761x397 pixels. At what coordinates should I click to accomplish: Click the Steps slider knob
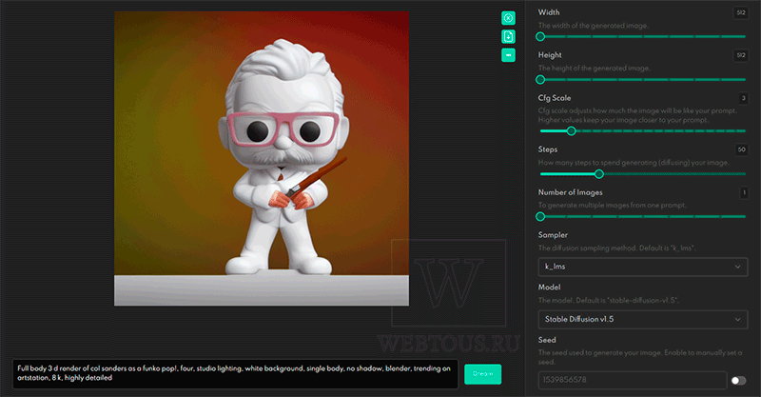[599, 174]
